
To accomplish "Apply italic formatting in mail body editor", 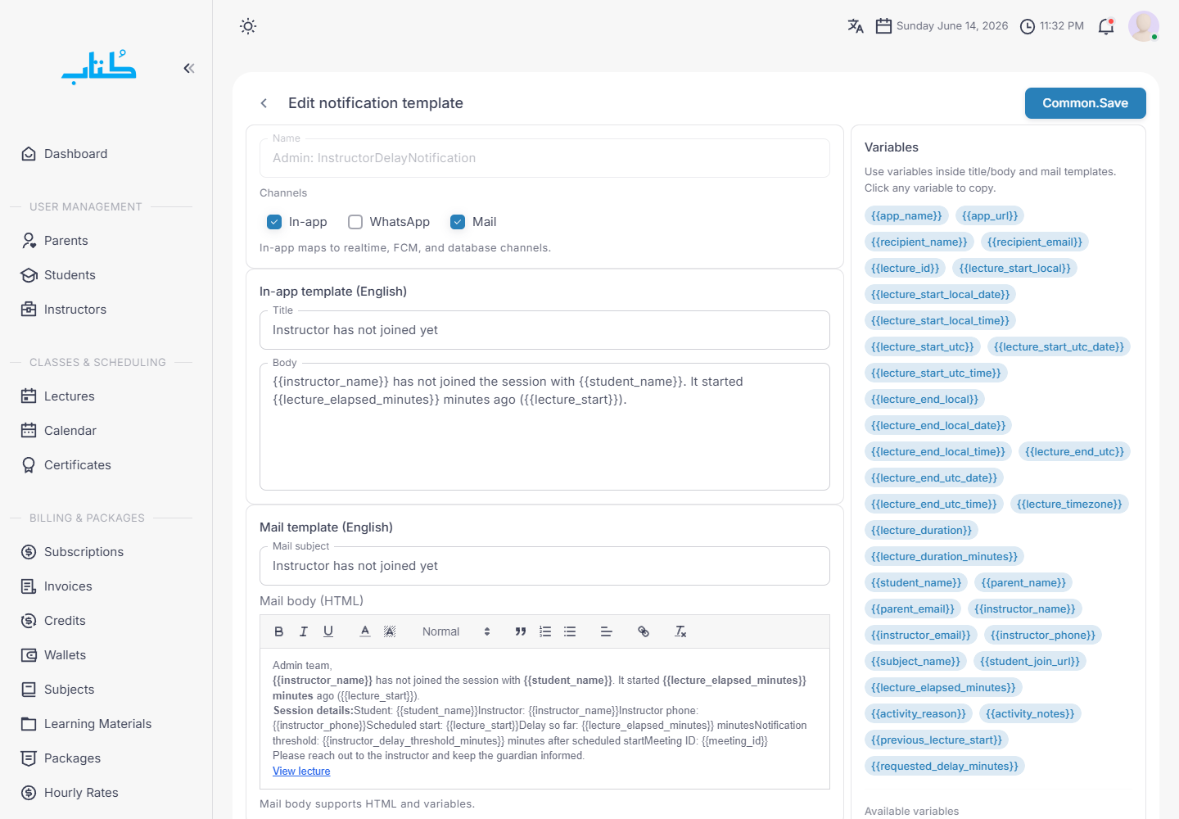I will [304, 631].
